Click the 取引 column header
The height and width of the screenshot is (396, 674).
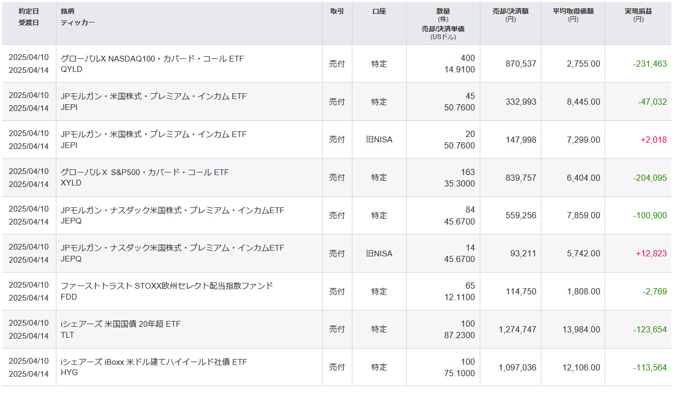pyautogui.click(x=337, y=11)
